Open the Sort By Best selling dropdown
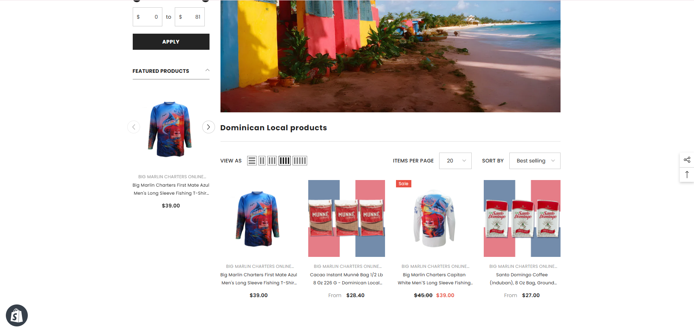The height and width of the screenshot is (333, 694). click(x=535, y=161)
